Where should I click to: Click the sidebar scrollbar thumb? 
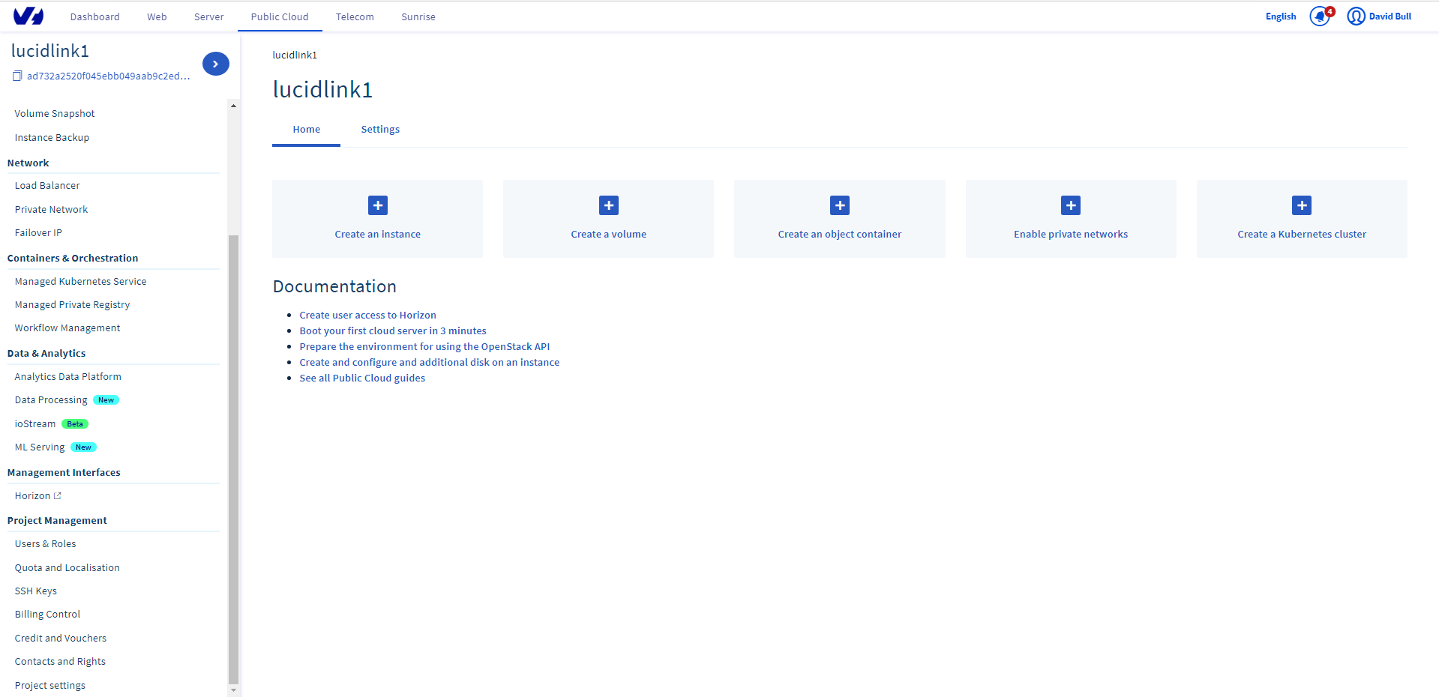(233, 459)
